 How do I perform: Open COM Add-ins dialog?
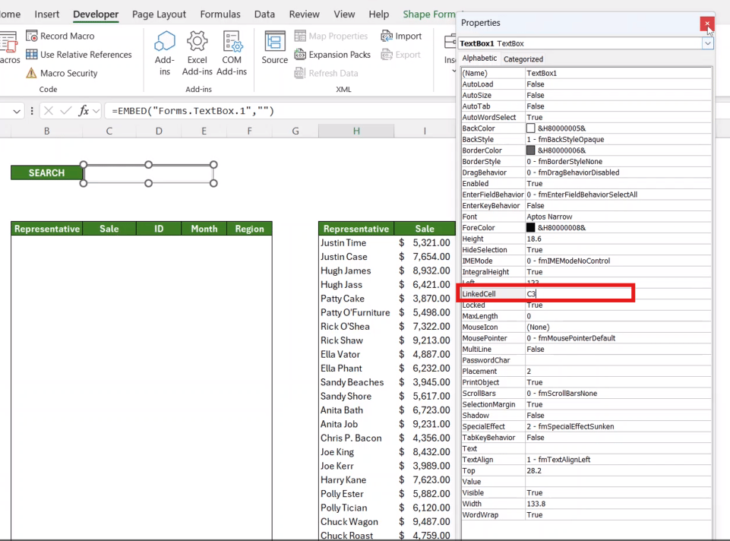(232, 53)
